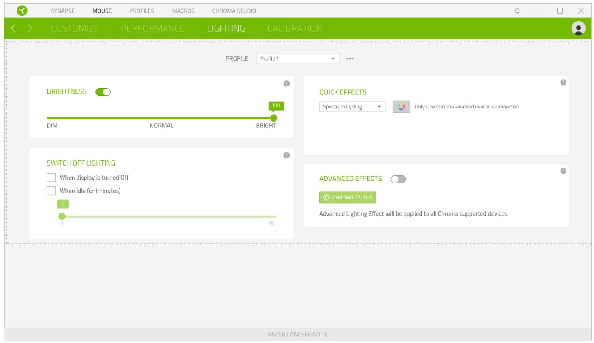
Task: Click the brightness slider handle at 100
Action: point(273,118)
